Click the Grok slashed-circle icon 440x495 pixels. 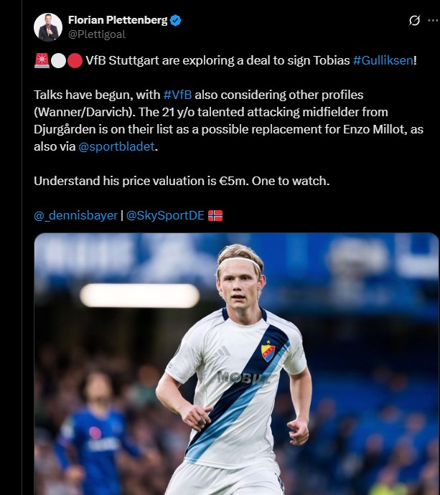[414, 21]
